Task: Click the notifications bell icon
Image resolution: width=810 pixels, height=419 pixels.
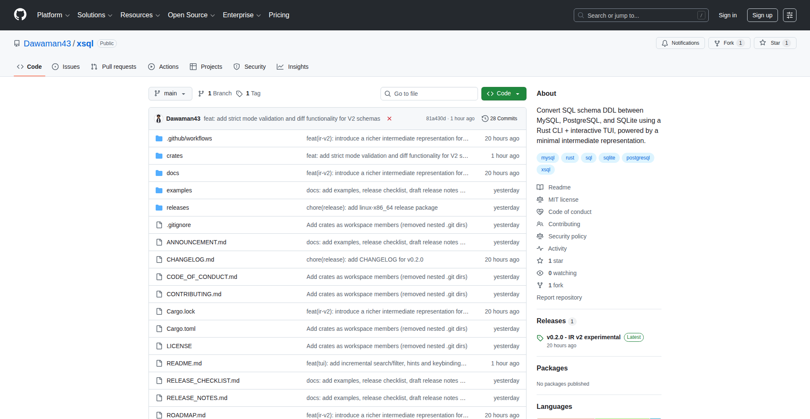Action: 665,43
